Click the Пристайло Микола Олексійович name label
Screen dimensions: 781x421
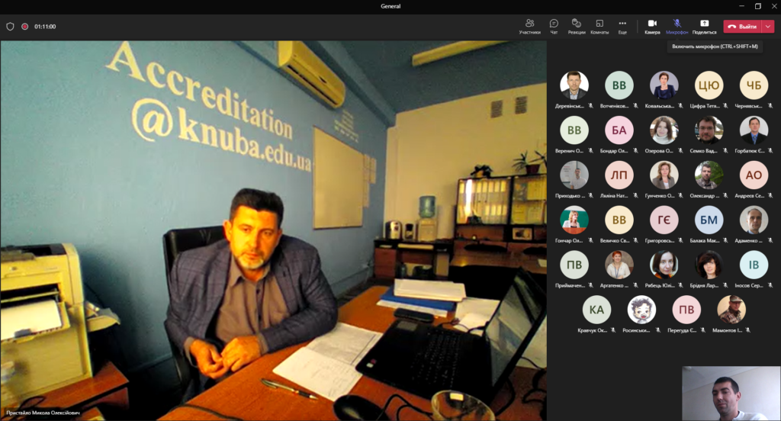point(43,413)
